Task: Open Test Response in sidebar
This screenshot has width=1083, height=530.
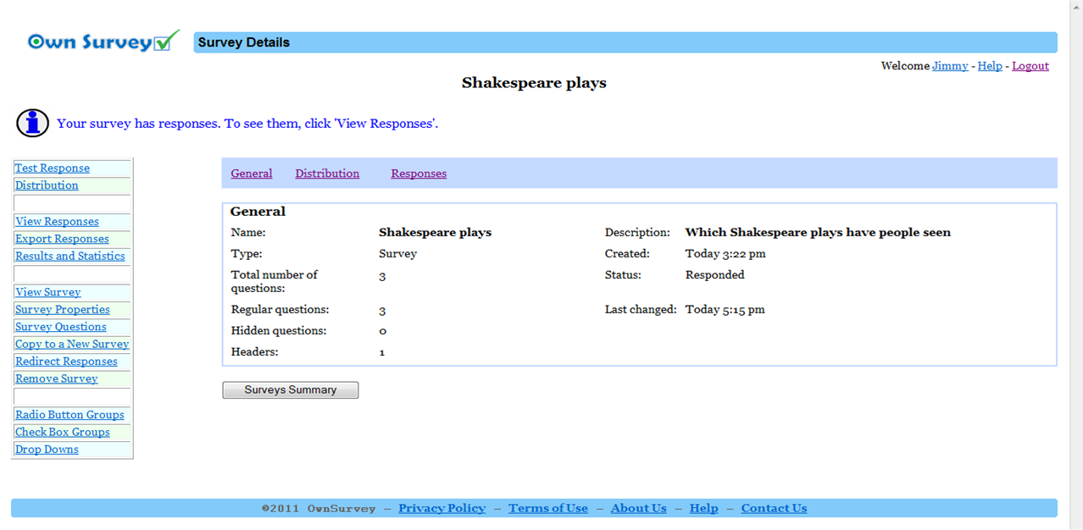Action: tap(52, 168)
